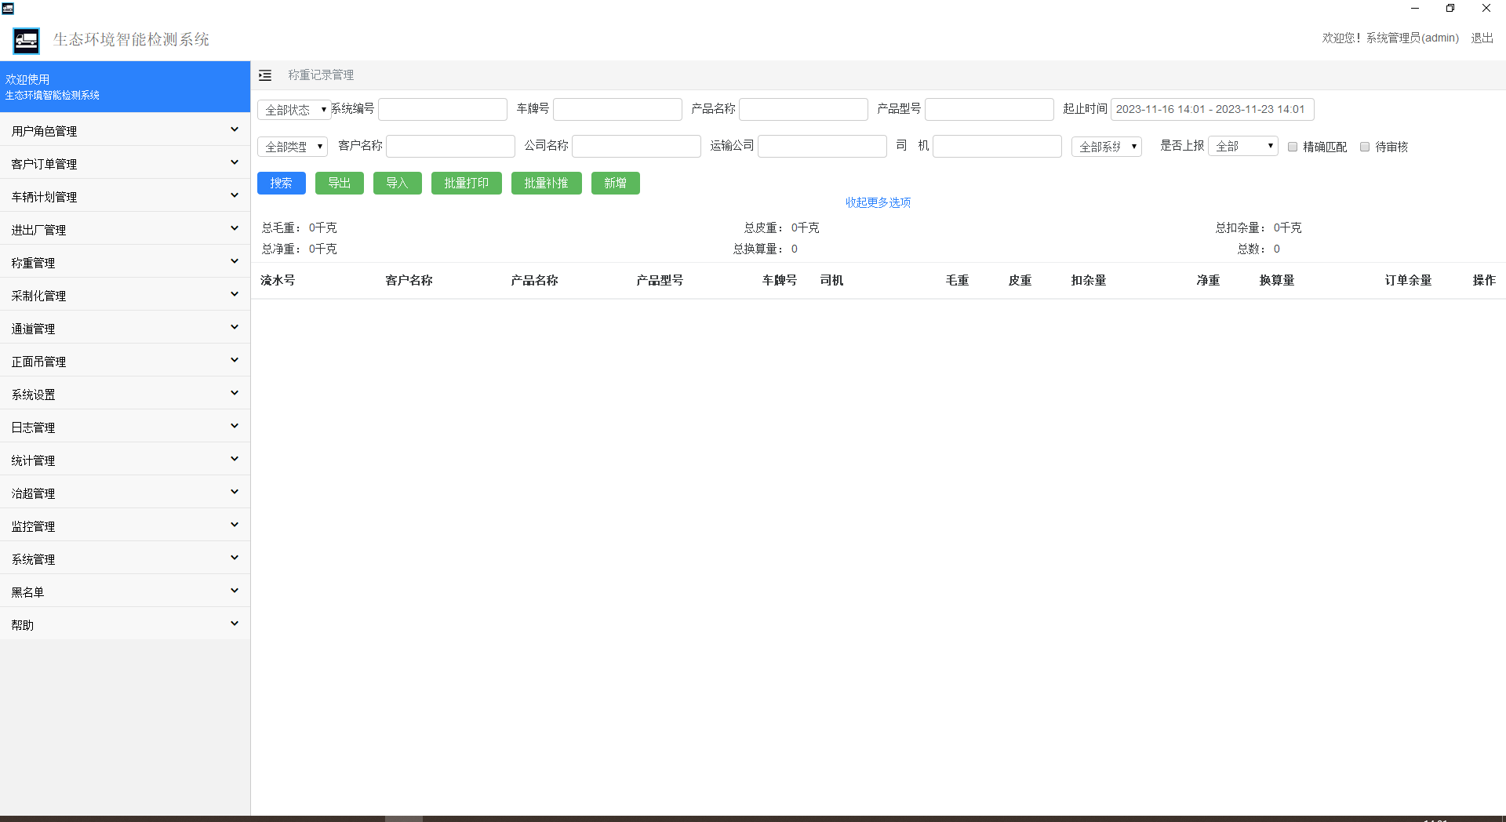
Task: Click the 导入 button
Action: pos(398,183)
